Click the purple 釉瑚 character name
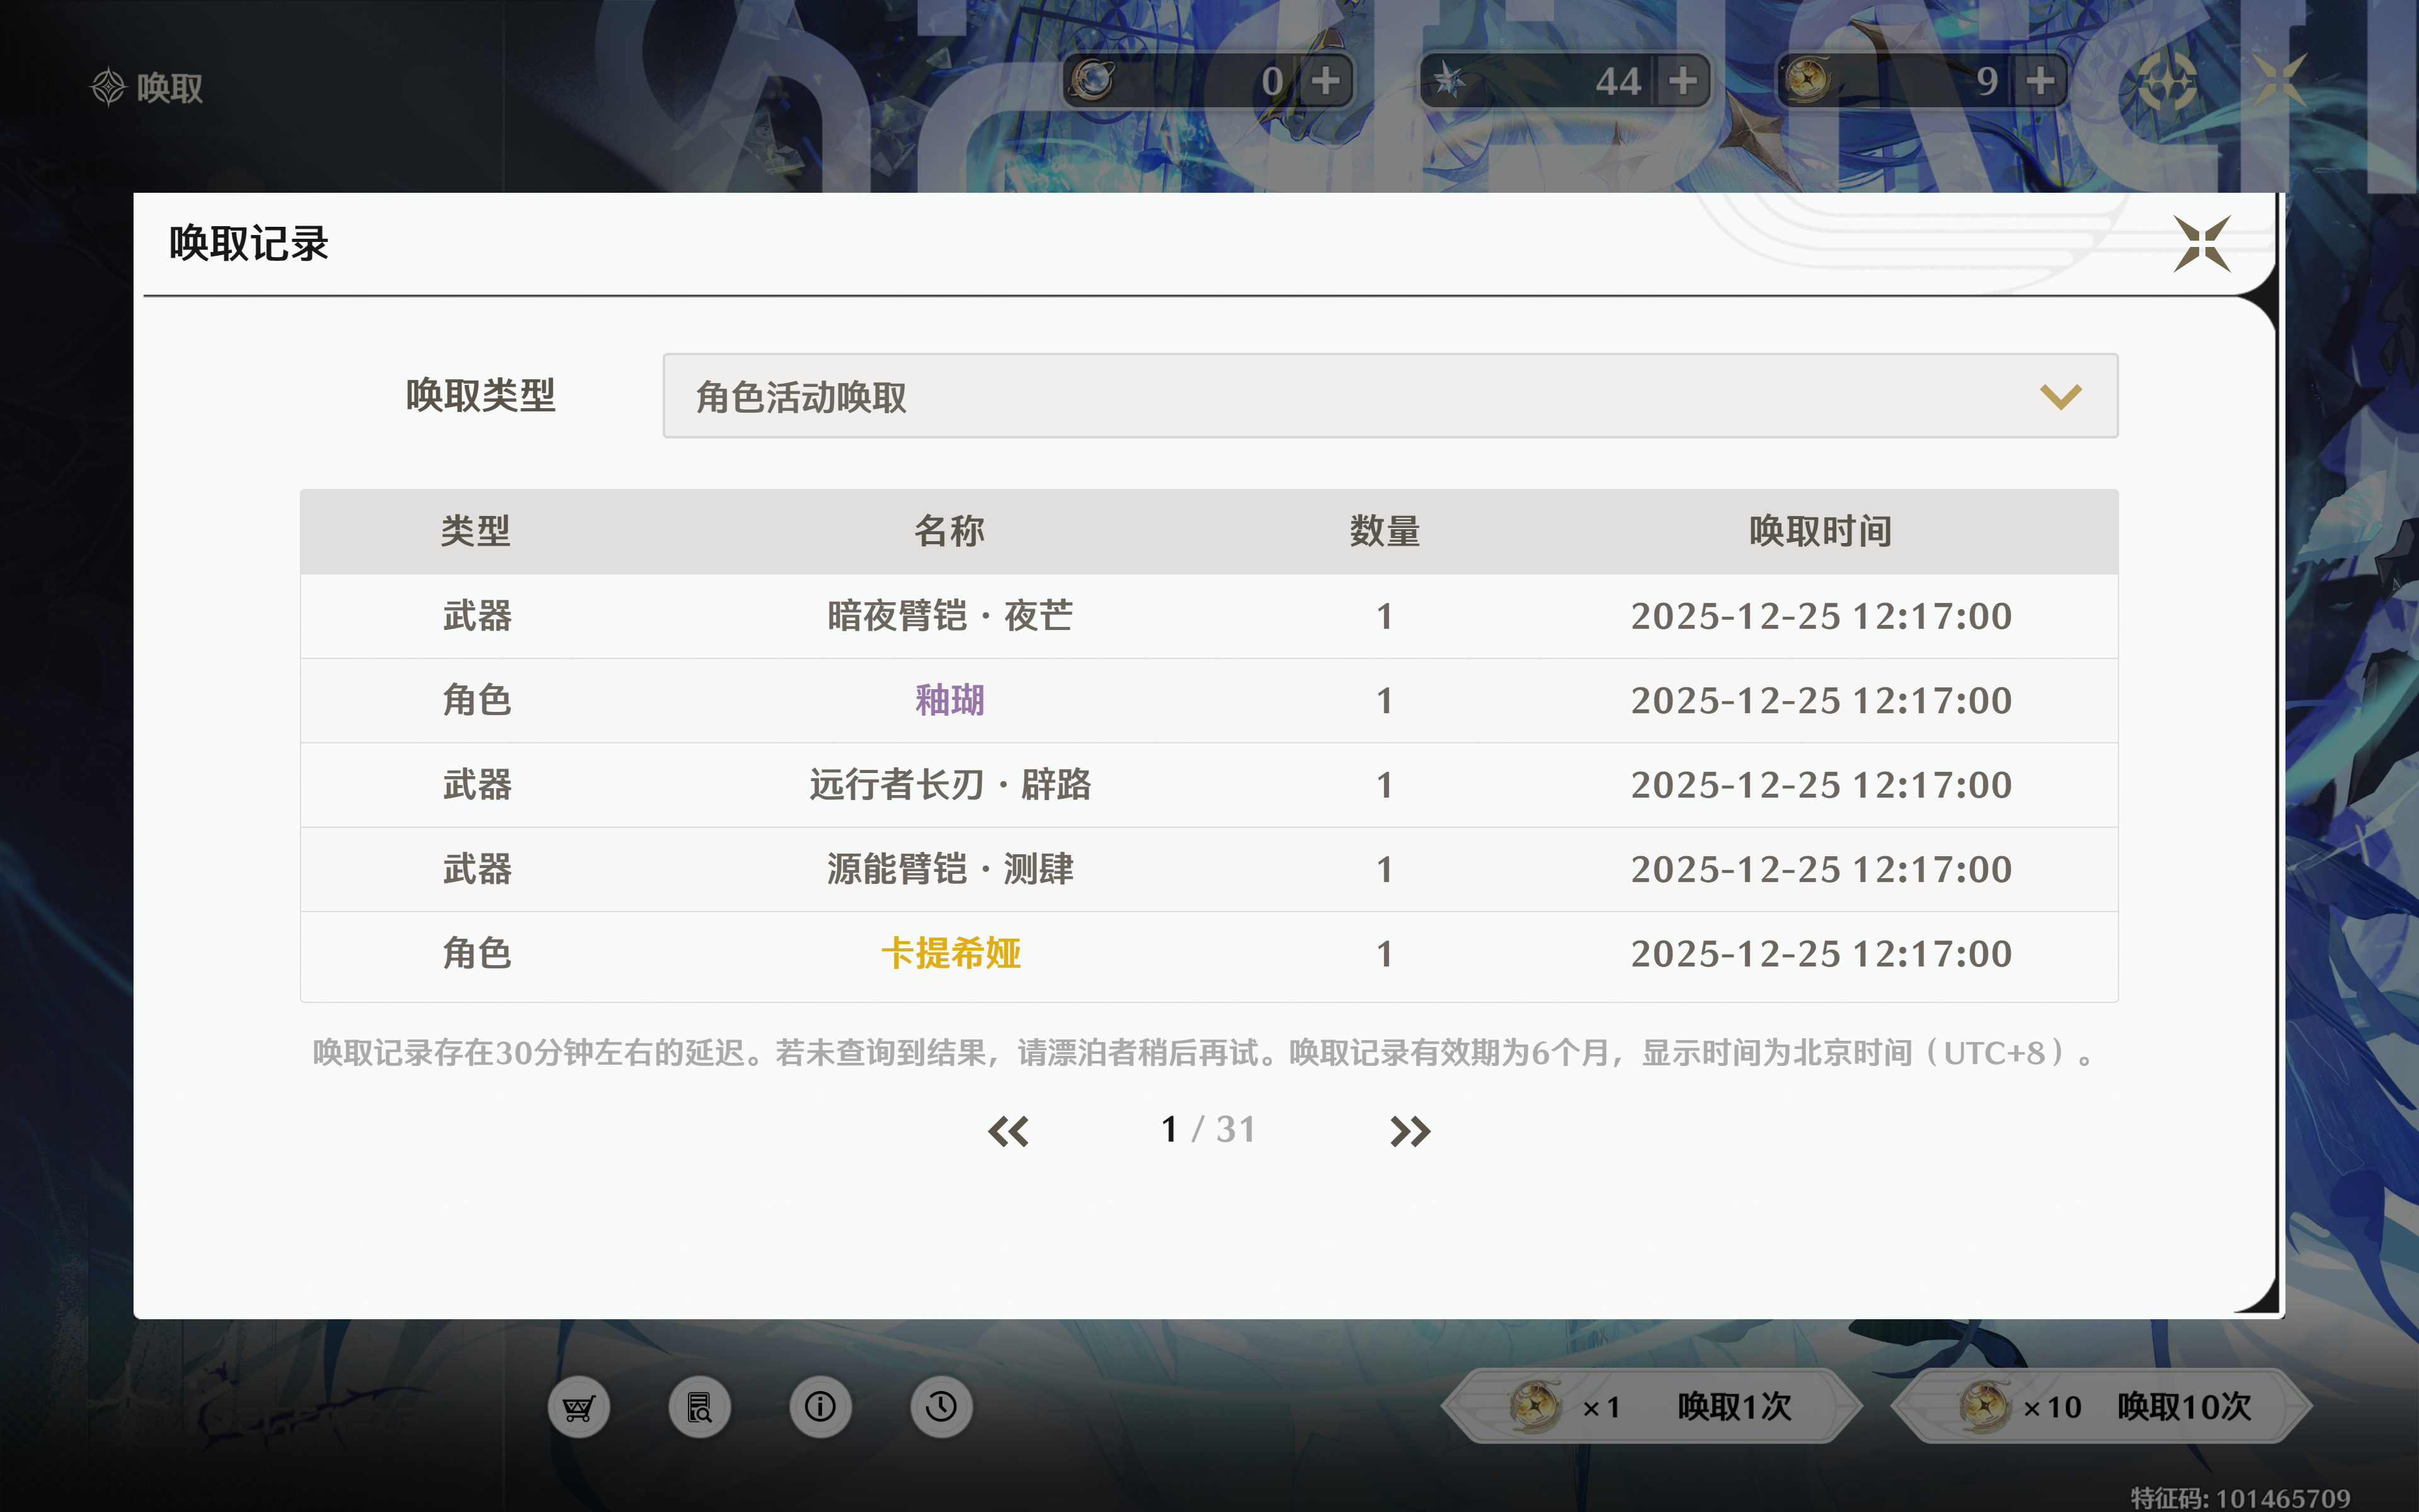Image resolution: width=2419 pixels, height=1512 pixels. [949, 700]
